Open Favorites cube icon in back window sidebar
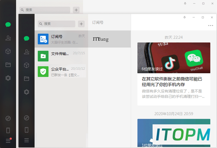This screenshot has width=217, height=148. [8, 51]
